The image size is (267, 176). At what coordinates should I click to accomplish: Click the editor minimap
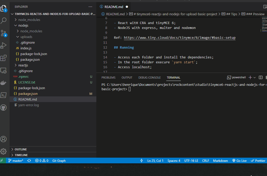tap(264, 24)
